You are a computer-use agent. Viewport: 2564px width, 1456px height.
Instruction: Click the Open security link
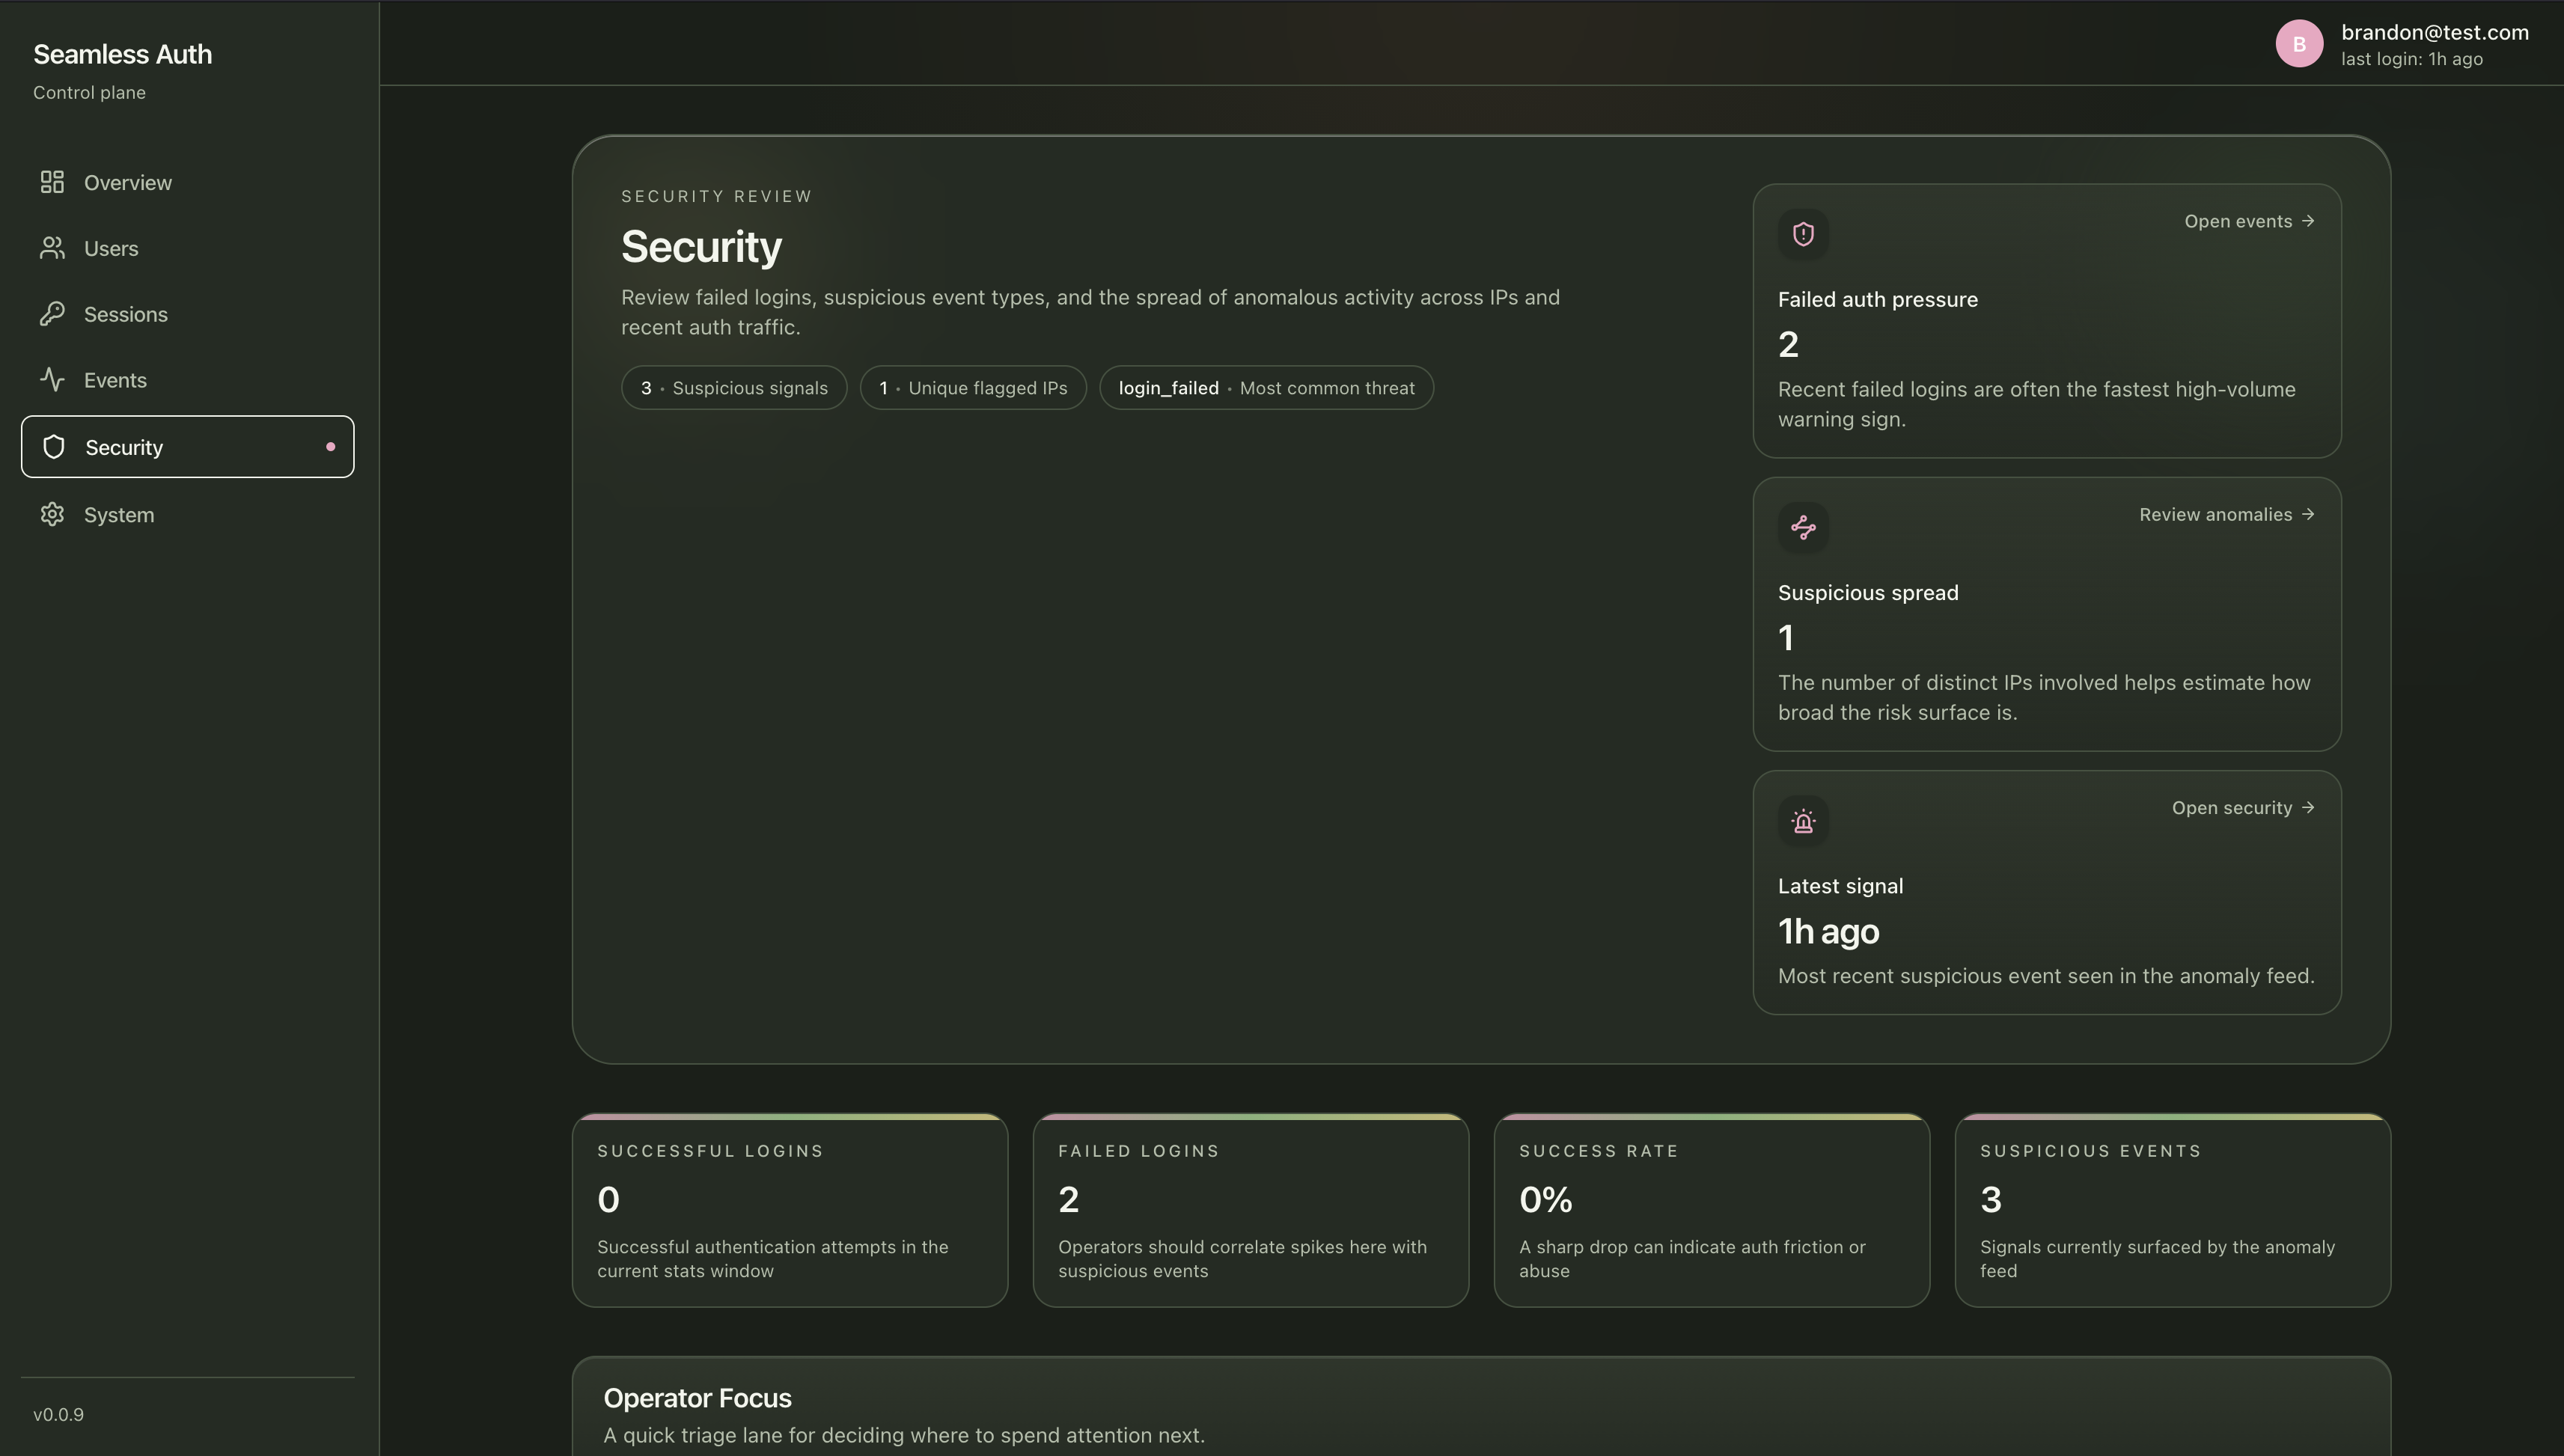pyautogui.click(x=2243, y=808)
